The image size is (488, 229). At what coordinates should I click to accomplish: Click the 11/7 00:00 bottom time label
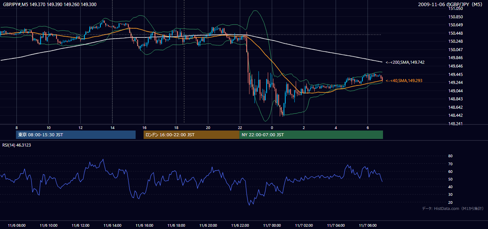tap(271, 226)
